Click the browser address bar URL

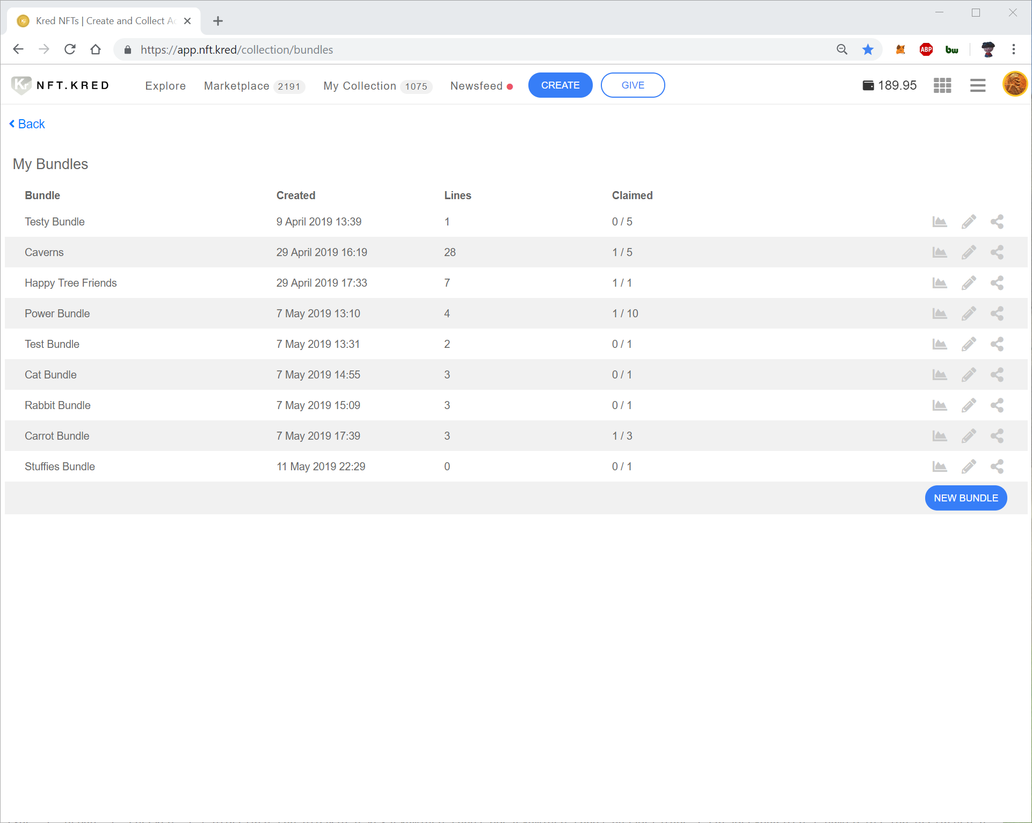(236, 49)
